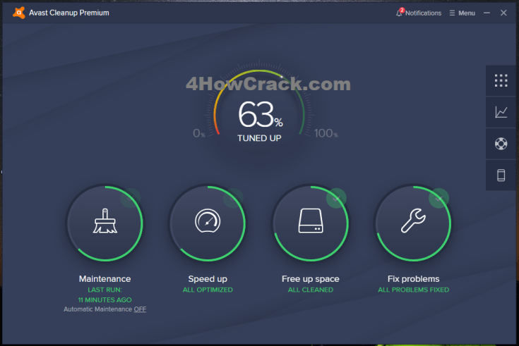Screen dimensions: 519x346
Task: Open Fix problems wrench icon
Action: pos(413,221)
